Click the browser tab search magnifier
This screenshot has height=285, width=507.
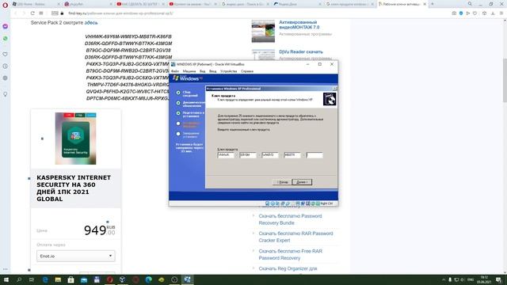[x=470, y=4]
